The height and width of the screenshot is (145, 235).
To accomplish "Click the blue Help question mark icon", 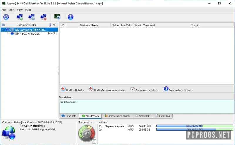I will tap(70, 17).
